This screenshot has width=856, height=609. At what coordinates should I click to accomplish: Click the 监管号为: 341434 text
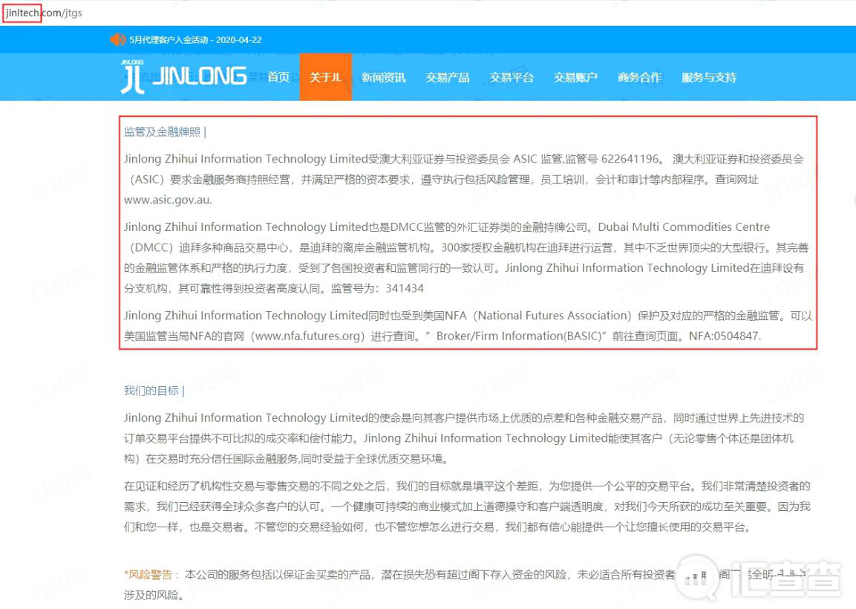coord(377,288)
